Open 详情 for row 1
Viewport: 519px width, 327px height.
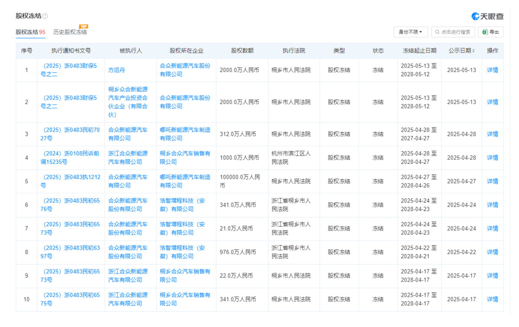coord(492,70)
